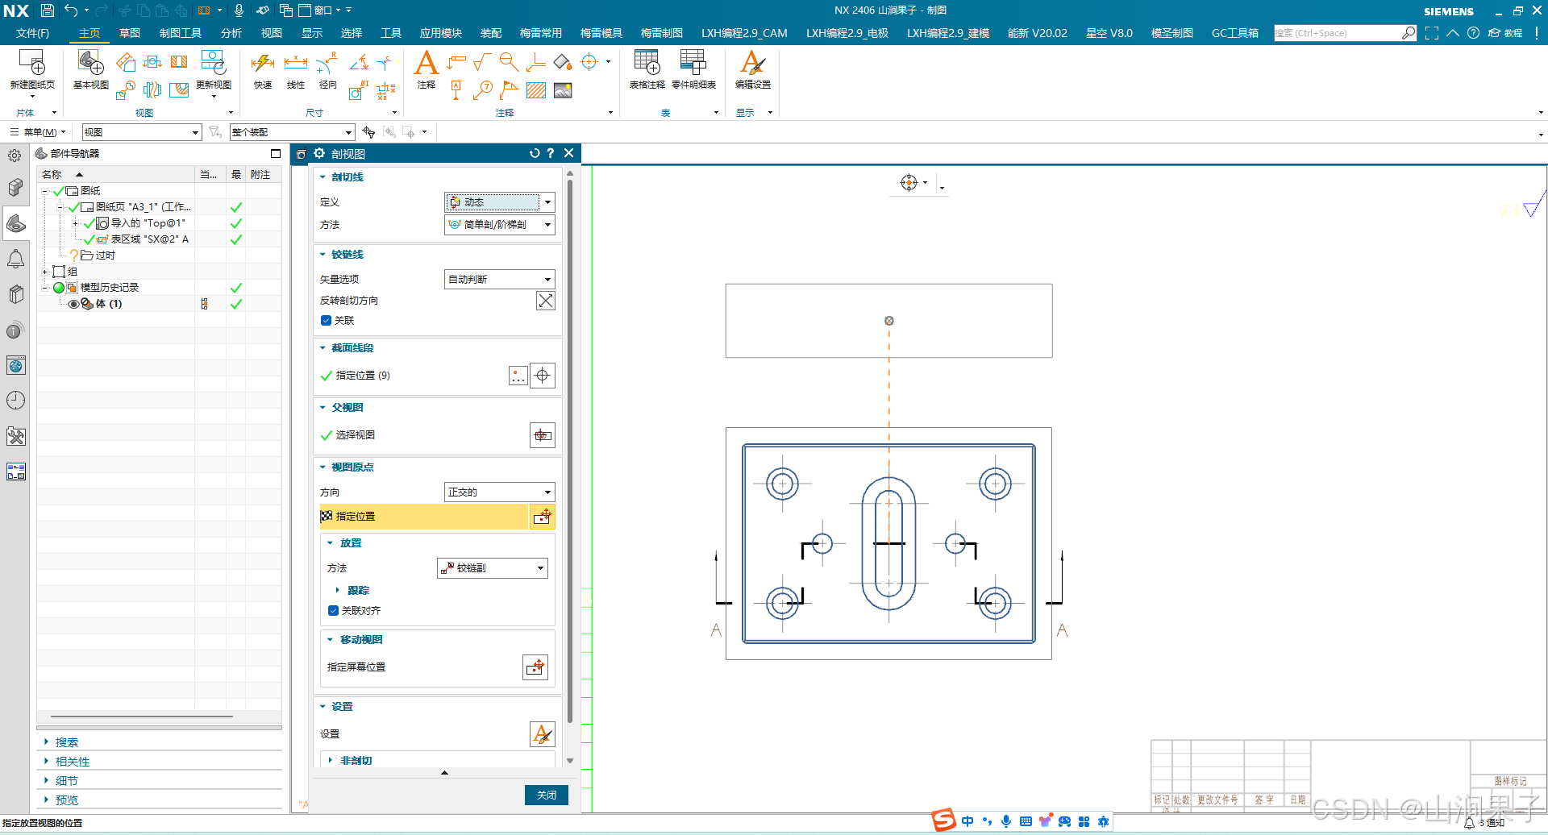The width and height of the screenshot is (1548, 835).
Task: Switch to the 草图 ribbon tab
Action: click(x=129, y=33)
